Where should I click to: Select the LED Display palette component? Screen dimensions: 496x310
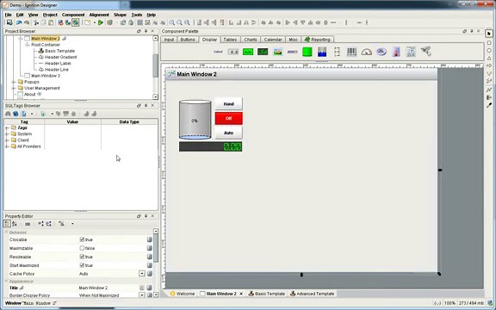click(263, 52)
